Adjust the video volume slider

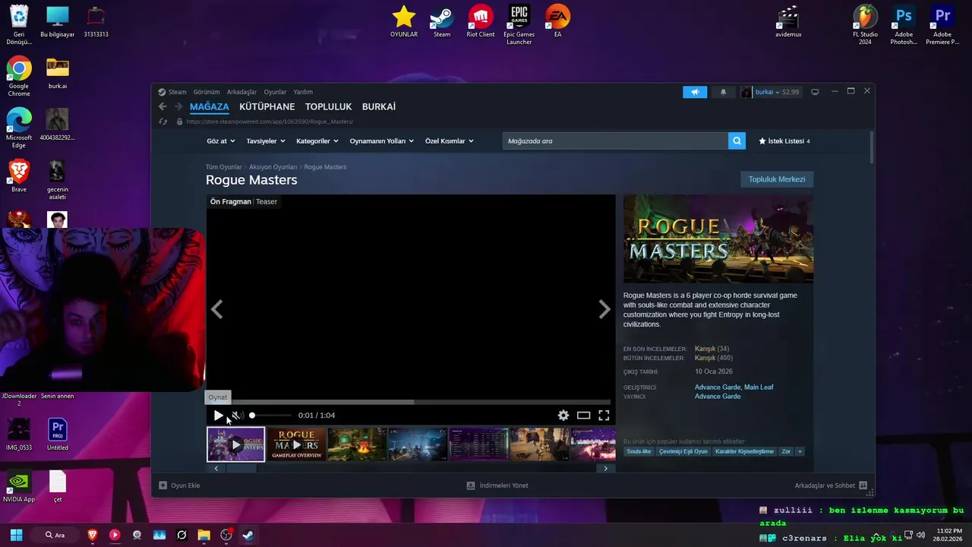(x=270, y=416)
